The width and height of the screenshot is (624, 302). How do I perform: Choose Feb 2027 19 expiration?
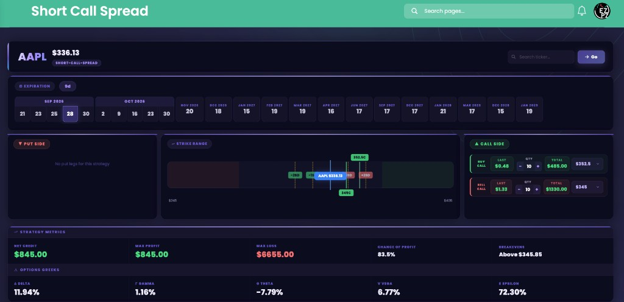(x=274, y=109)
